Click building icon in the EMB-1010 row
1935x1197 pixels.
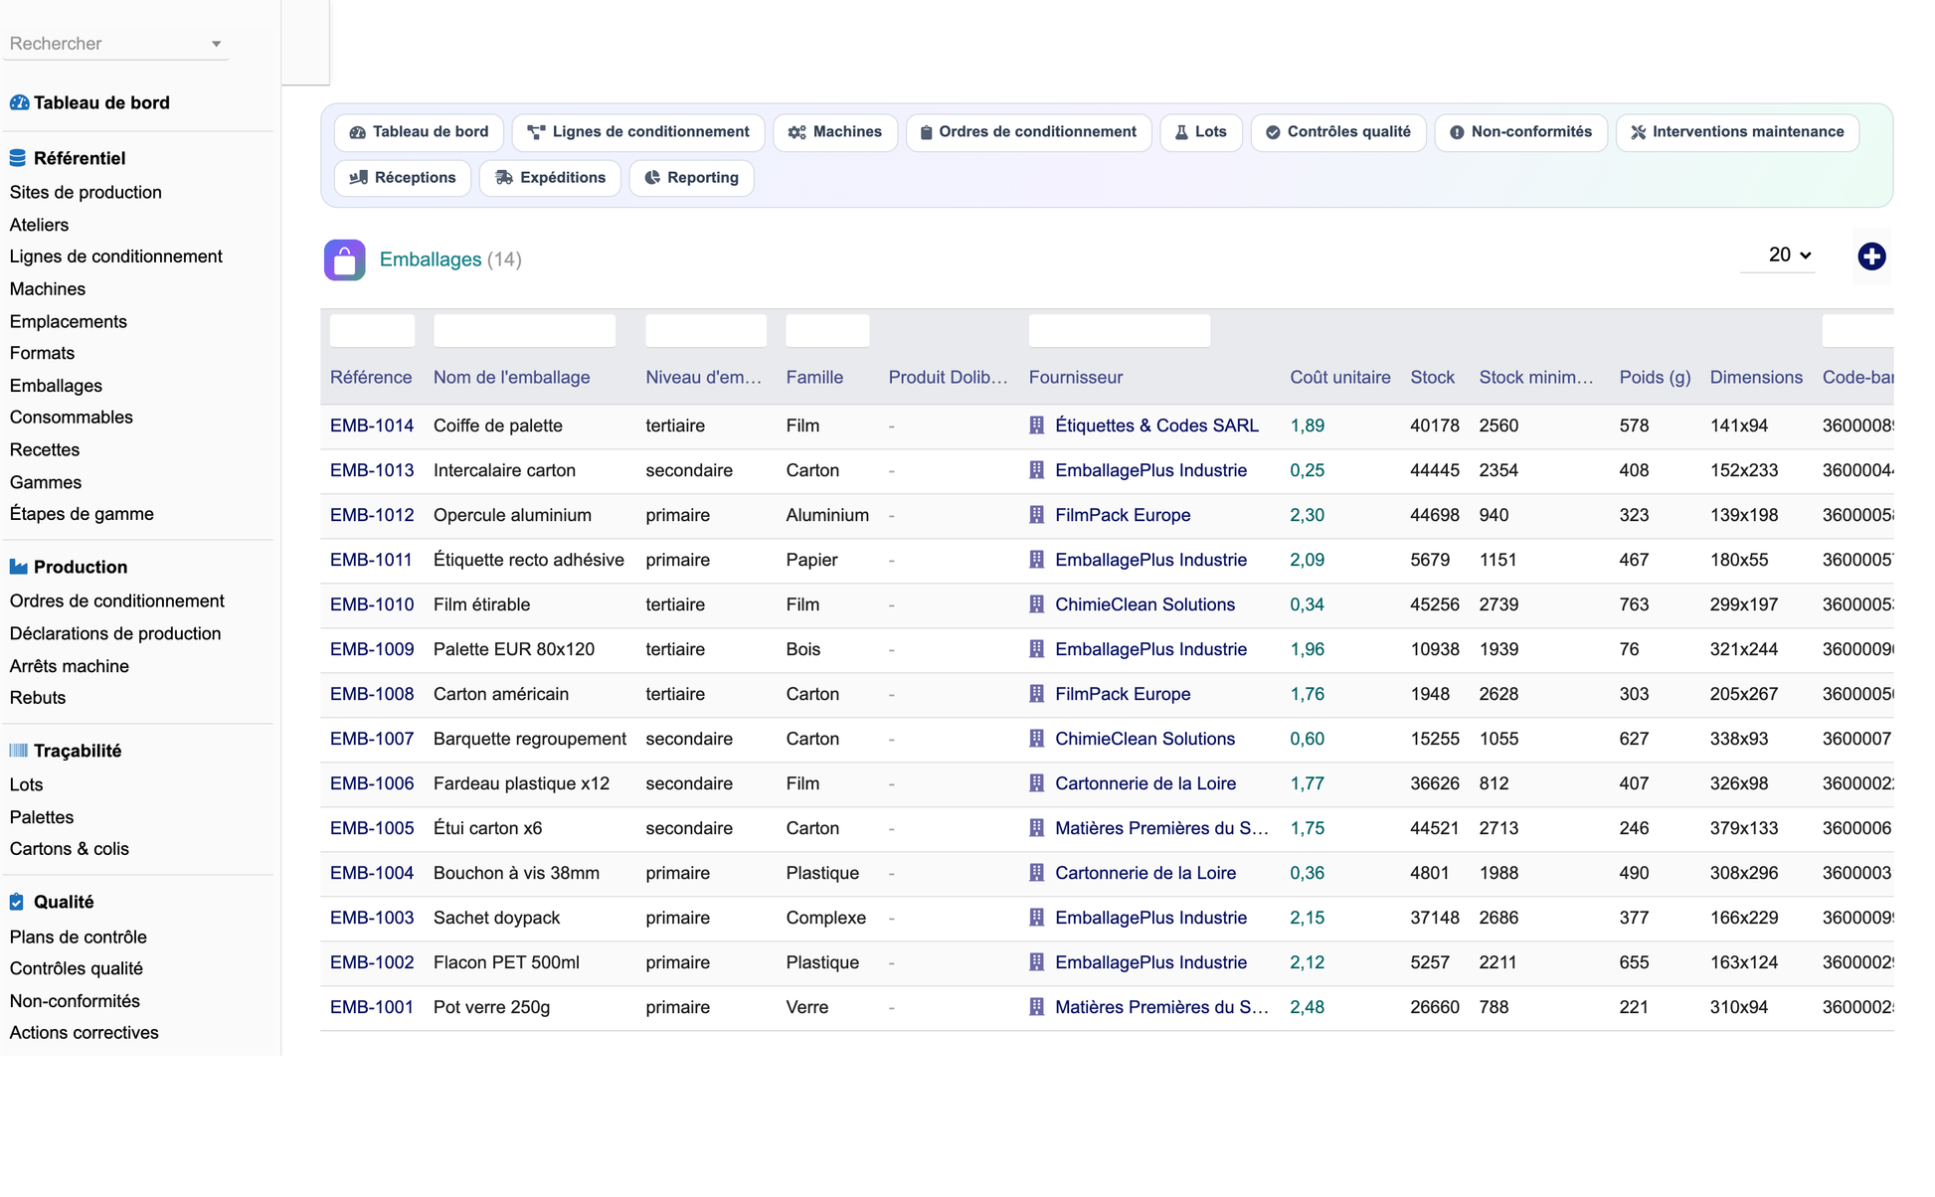click(1036, 604)
